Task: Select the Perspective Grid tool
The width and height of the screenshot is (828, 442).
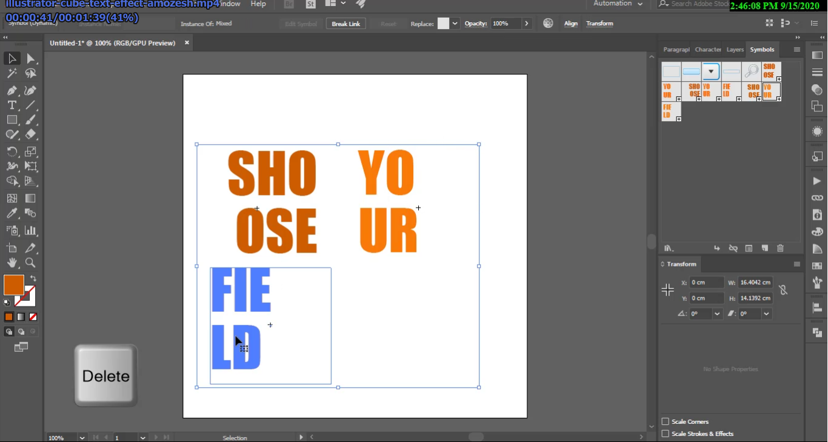Action: tap(30, 180)
